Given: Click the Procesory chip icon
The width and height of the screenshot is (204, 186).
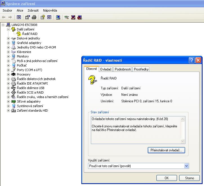Looking at the screenshot, I should point(14,74).
